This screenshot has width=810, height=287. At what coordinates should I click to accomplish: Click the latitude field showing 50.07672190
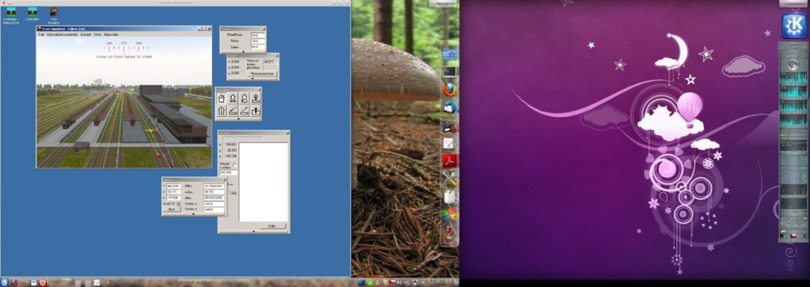214,198
